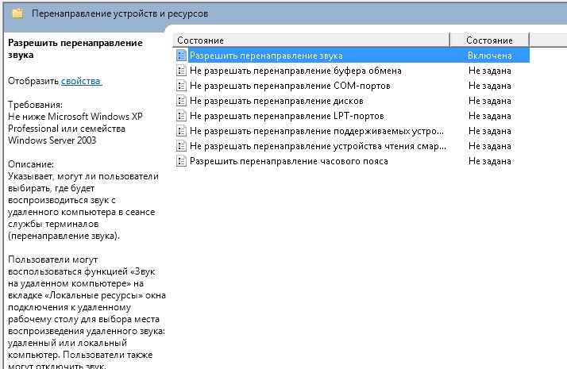Click the divider between the two column headers
567x369 pixels.
[449, 40]
